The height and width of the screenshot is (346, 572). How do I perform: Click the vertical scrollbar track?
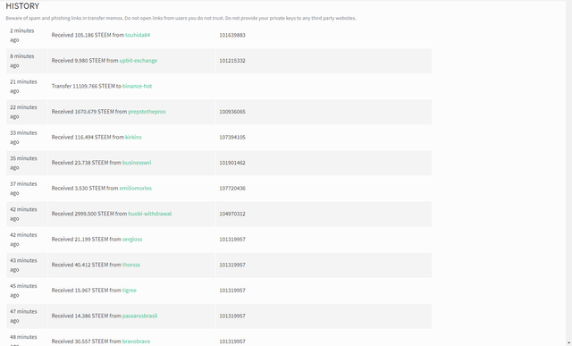pos(568,170)
